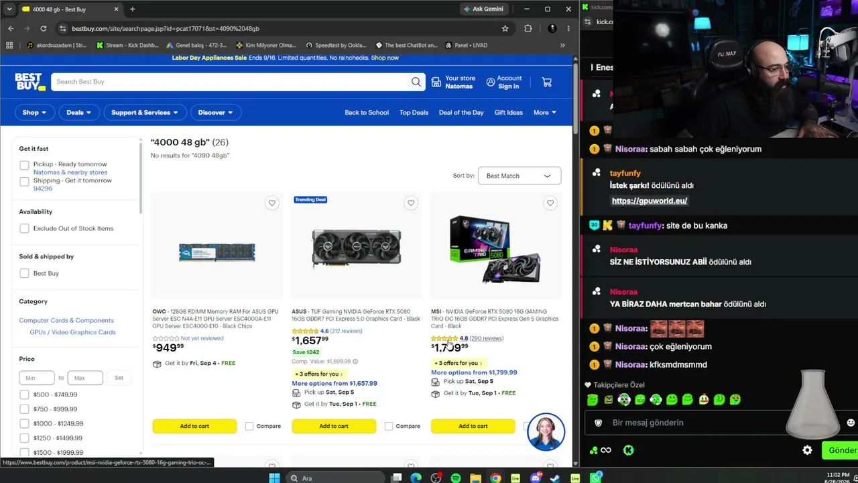858x483 pixels.
Task: Click the Min price input
Action: 37,378
